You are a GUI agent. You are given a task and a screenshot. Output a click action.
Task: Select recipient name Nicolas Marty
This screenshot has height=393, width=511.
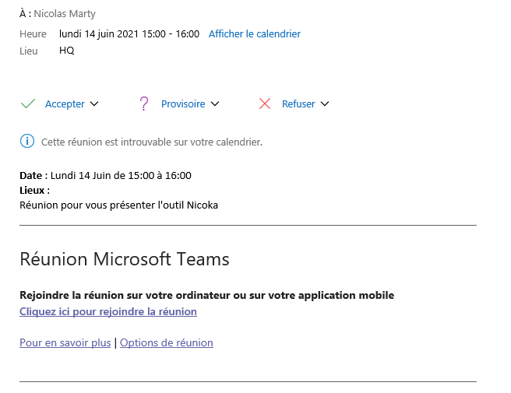(x=65, y=14)
